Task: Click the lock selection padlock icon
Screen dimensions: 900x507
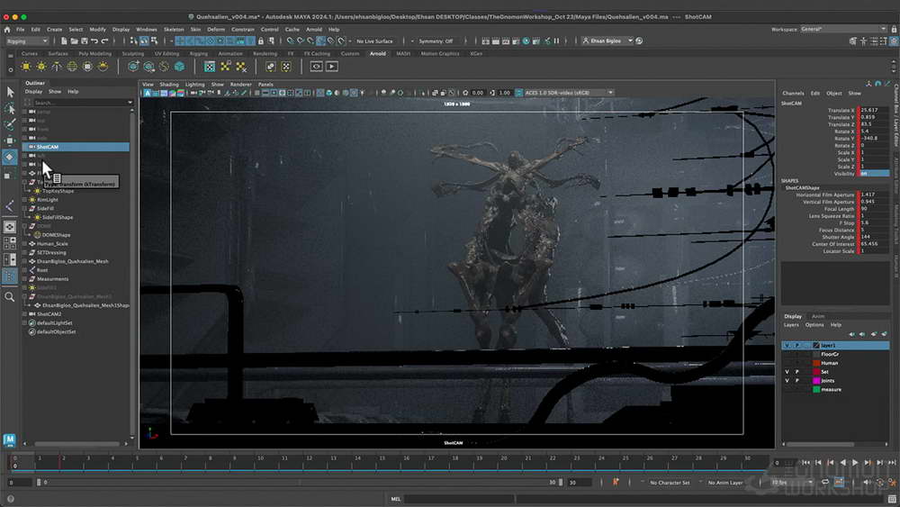Action: (x=261, y=41)
